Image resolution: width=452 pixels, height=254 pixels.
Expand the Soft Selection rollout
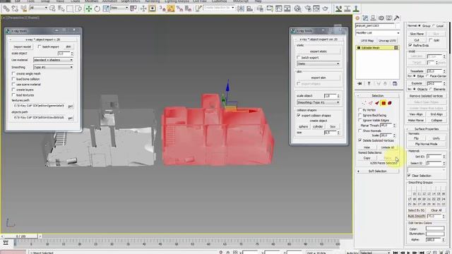point(377,171)
